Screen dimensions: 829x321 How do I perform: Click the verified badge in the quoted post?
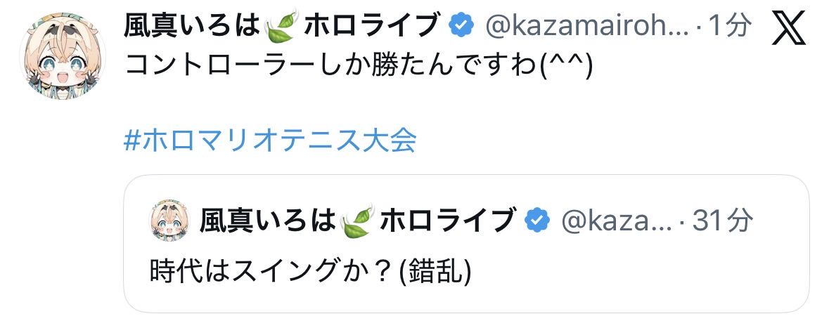tap(538, 221)
